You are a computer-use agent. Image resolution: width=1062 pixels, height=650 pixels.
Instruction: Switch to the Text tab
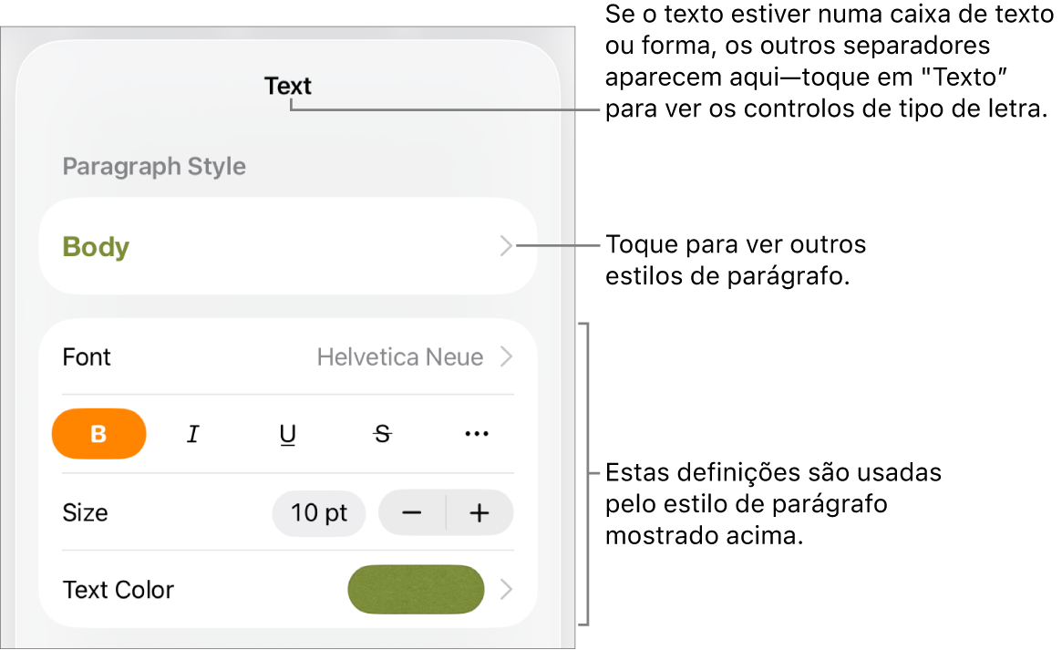[287, 86]
